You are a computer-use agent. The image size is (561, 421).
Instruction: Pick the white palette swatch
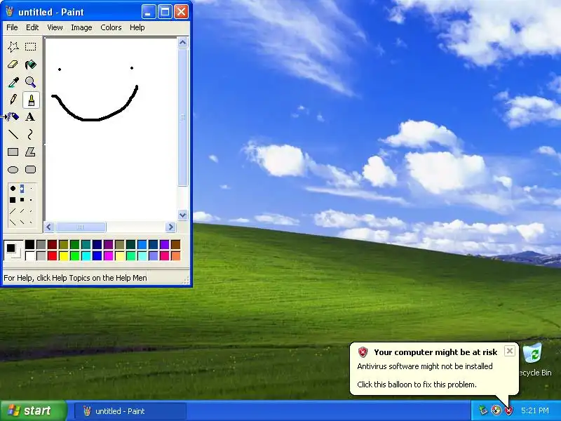30,255
